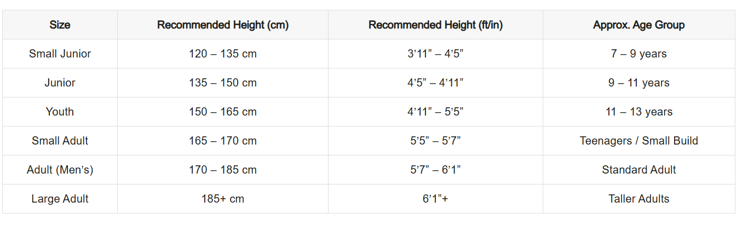Select the Taller Adults cell

638,199
